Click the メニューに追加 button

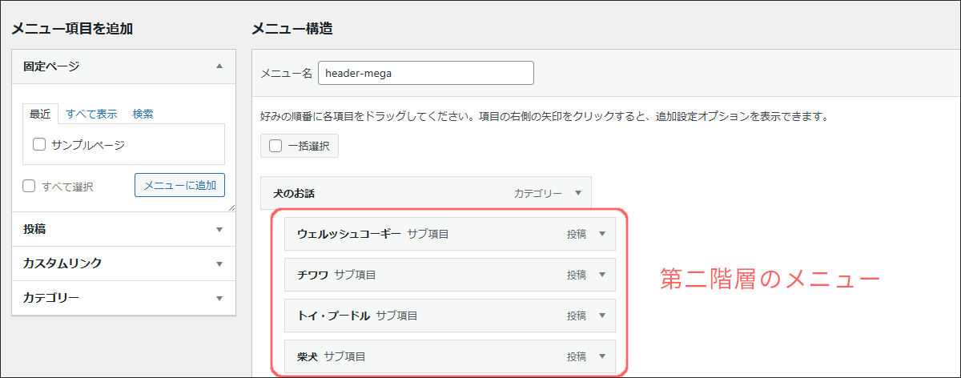coord(179,185)
